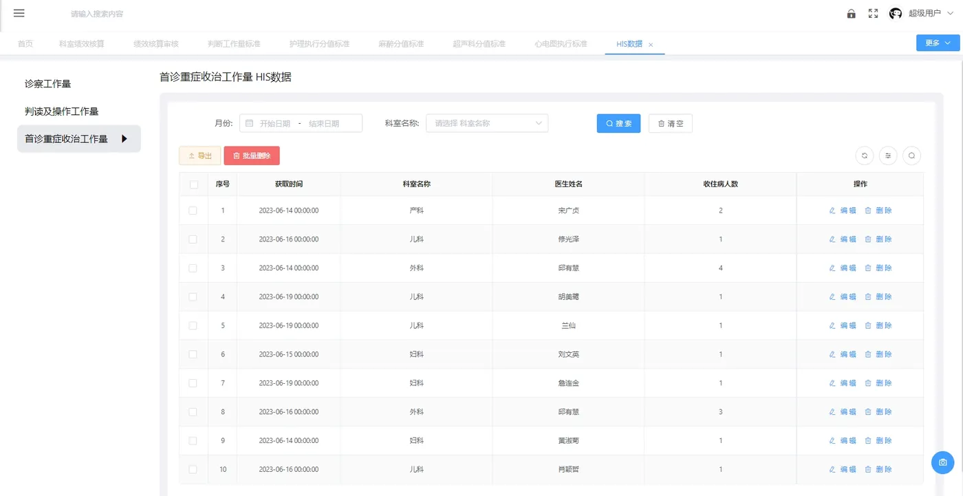Click the top search content input

(97, 14)
